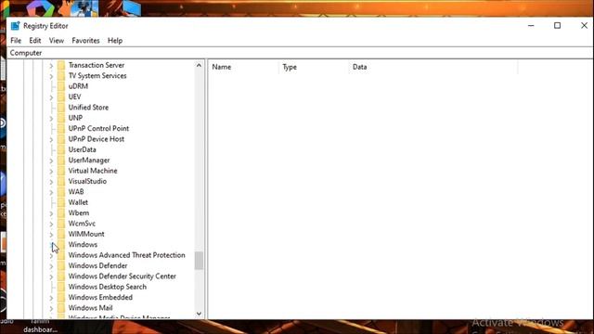
Task: Expand the UEV registry key
Action: coord(51,97)
